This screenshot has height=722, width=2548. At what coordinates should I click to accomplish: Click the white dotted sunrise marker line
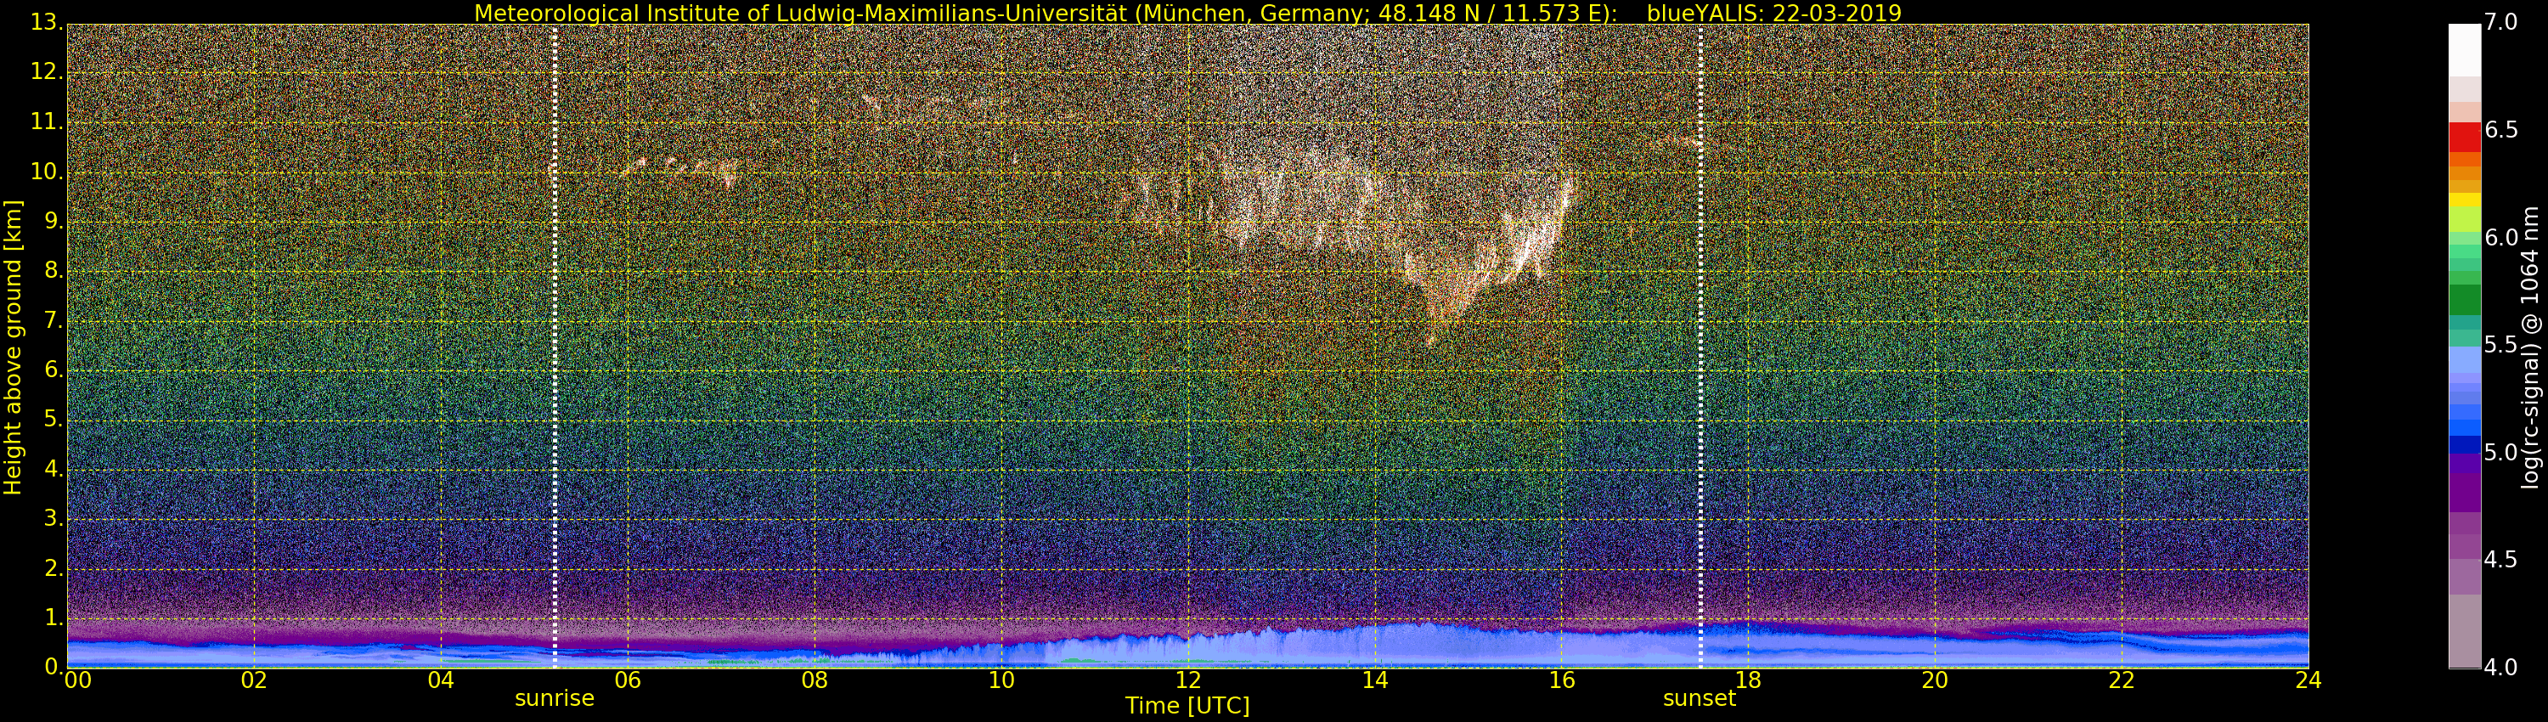[554, 347]
